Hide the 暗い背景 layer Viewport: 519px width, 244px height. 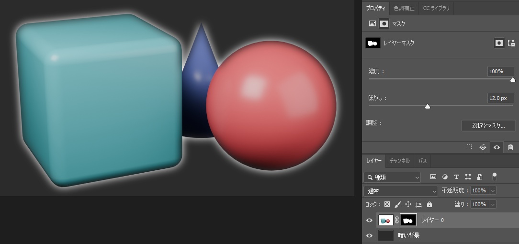(x=370, y=235)
